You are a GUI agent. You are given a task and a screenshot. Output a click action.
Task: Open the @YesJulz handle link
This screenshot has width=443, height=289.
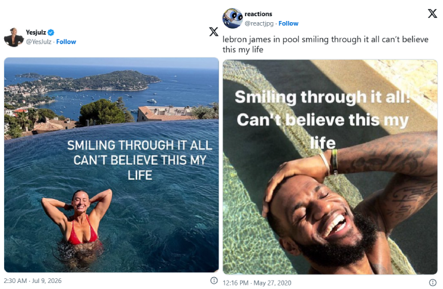(39, 42)
